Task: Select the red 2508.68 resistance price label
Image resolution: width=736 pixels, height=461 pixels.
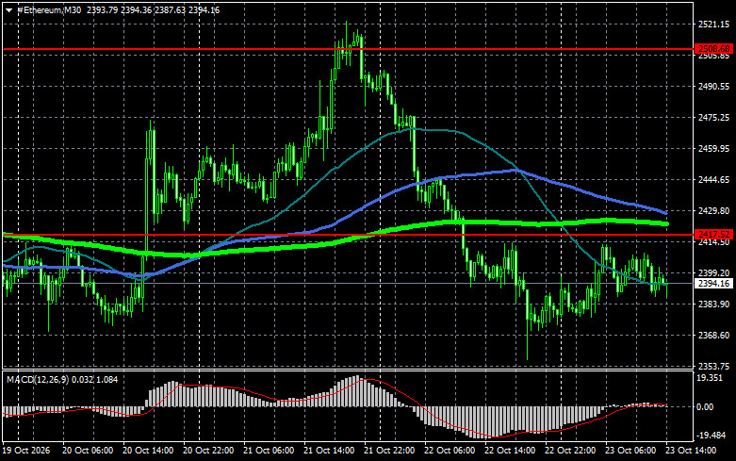Action: [714, 49]
